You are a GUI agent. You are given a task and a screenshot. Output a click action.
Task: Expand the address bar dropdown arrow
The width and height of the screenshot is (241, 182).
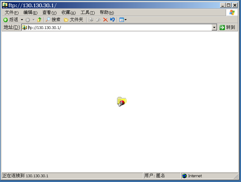pyautogui.click(x=214, y=27)
